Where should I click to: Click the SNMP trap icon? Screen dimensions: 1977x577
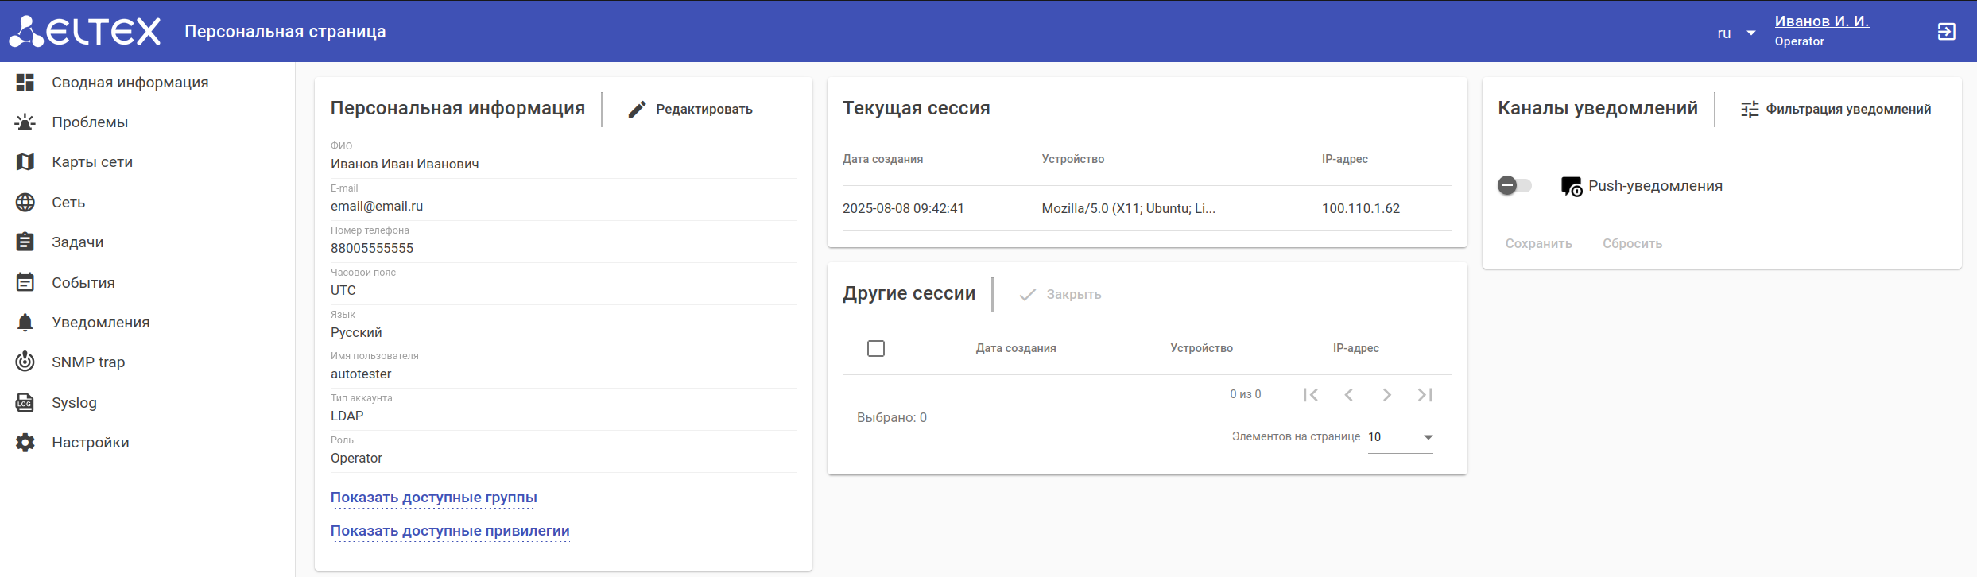(25, 362)
